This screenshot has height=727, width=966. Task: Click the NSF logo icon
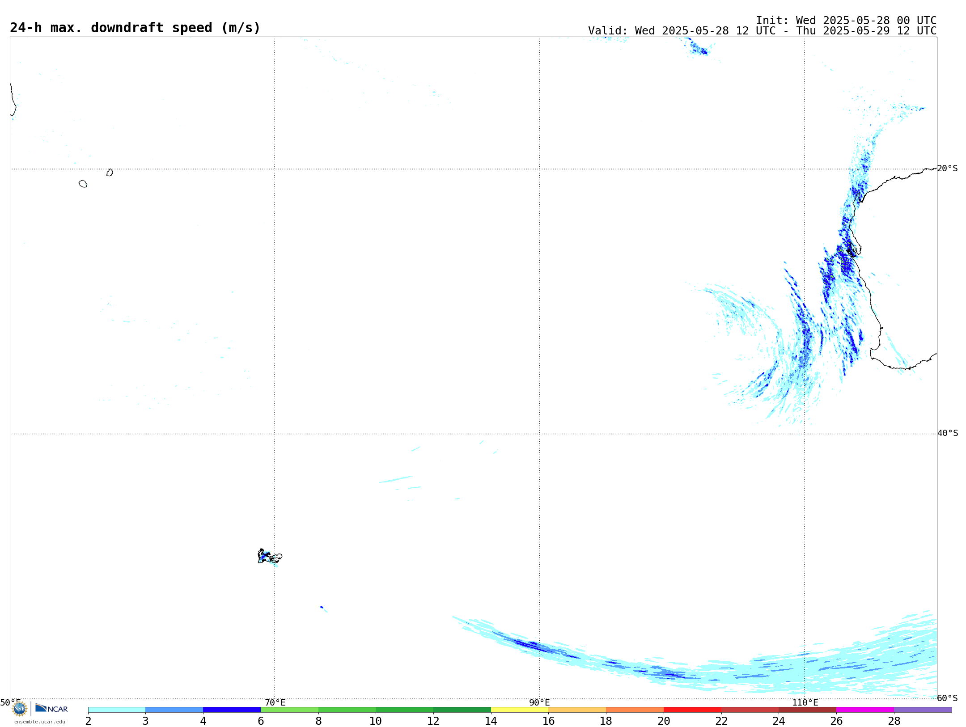point(19,708)
